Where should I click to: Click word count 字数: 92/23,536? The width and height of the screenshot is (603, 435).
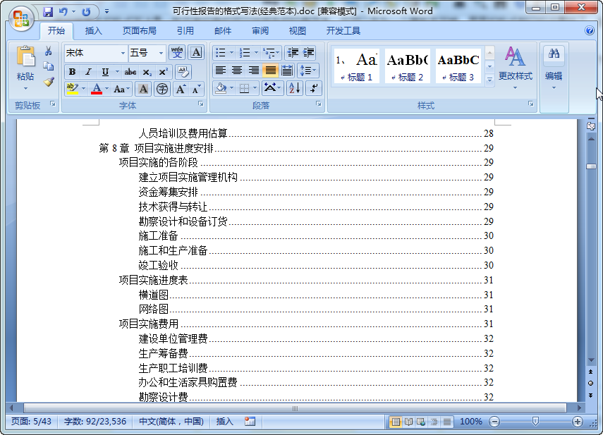95,422
